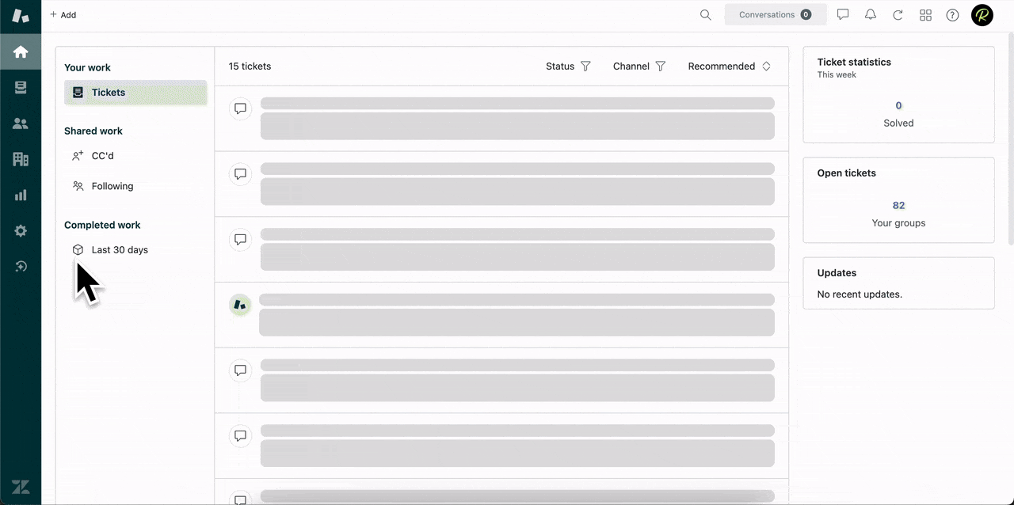Click the search magnifier icon
1014x505 pixels.
pos(705,15)
